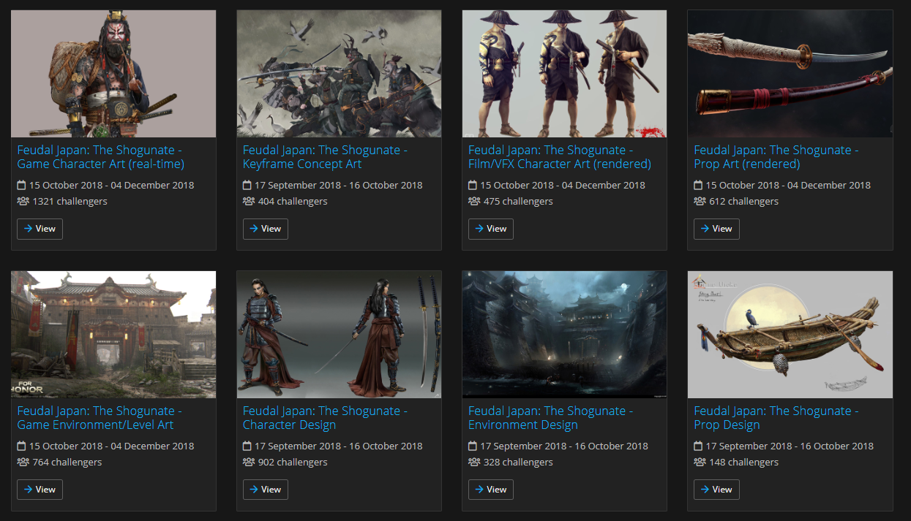This screenshot has height=521, width=911.
Task: Click the date range text under Environment Design
Action: pyautogui.click(x=564, y=446)
